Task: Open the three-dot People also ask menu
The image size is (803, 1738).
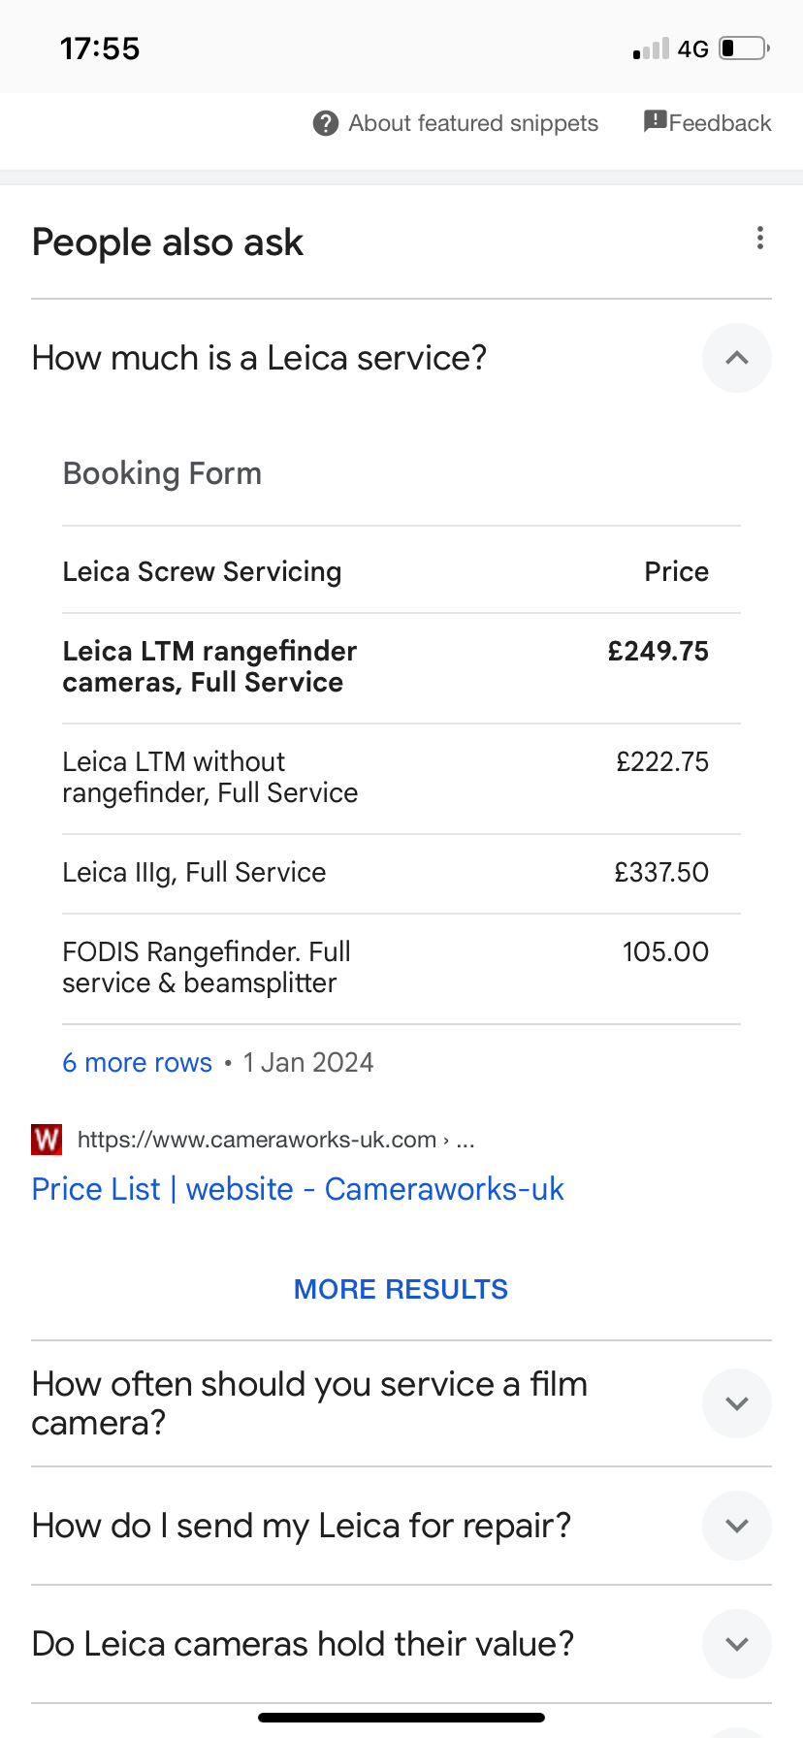Action: [x=760, y=239]
